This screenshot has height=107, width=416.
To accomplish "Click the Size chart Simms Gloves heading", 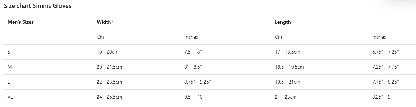I will (x=38, y=6).
